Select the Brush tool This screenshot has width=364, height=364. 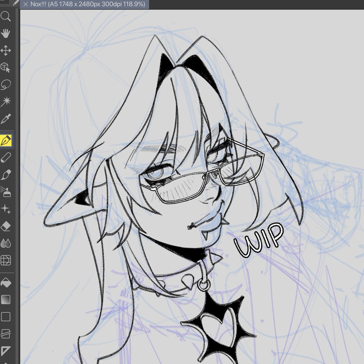coord(6,175)
